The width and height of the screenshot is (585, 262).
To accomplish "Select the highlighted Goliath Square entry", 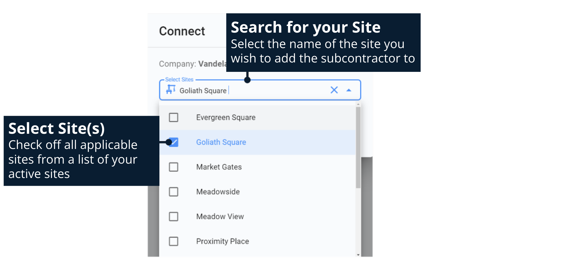I will click(x=221, y=142).
